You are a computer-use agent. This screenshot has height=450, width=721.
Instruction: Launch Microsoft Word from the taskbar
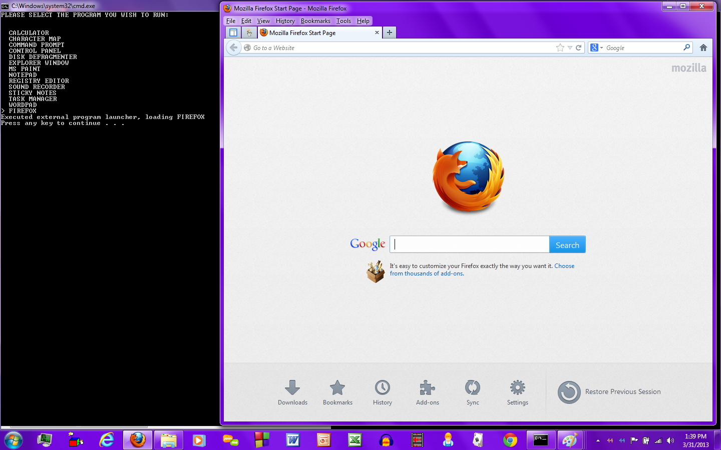pyautogui.click(x=293, y=440)
